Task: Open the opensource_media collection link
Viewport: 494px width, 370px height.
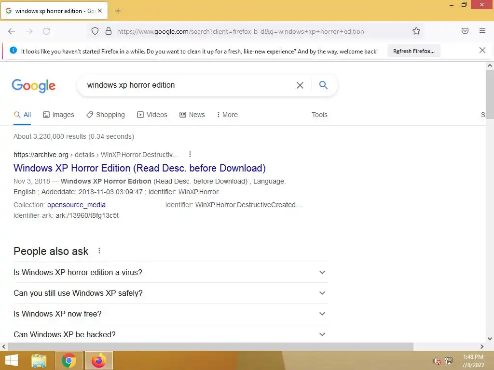Action: point(76,205)
